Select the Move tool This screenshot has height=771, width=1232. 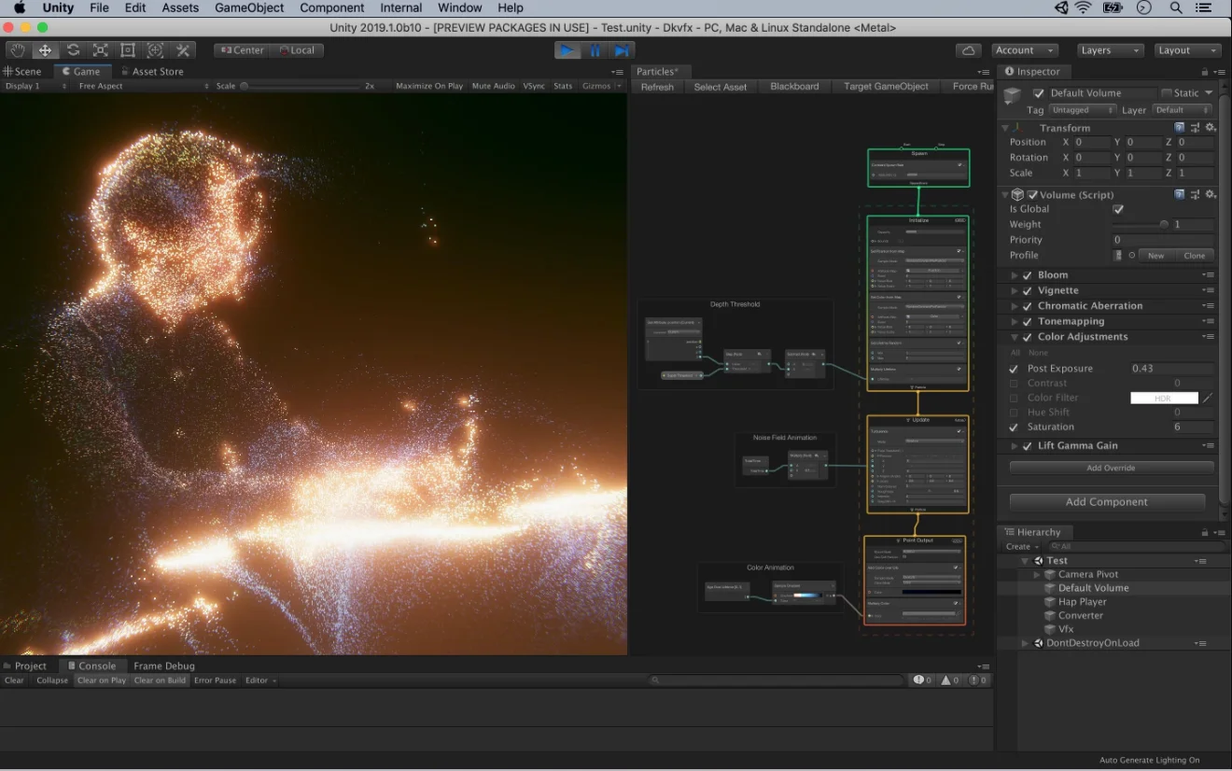point(45,50)
